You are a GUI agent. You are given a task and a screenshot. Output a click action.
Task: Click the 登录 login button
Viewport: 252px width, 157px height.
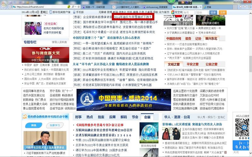213,13
